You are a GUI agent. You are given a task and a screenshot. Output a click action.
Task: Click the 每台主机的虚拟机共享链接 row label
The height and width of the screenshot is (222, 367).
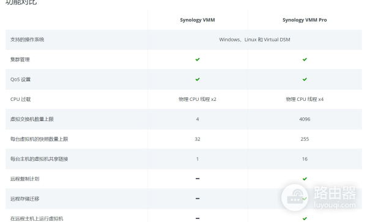click(x=39, y=159)
